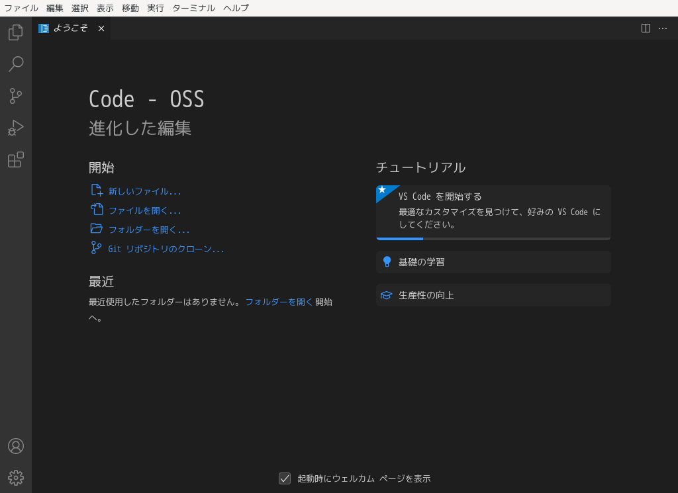Screen dimensions: 678x493
Task: Click the lightbulb icon on 基礎の学習
Action: (387, 262)
